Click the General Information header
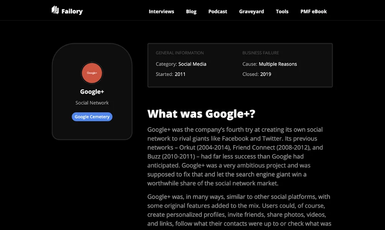 click(x=180, y=53)
